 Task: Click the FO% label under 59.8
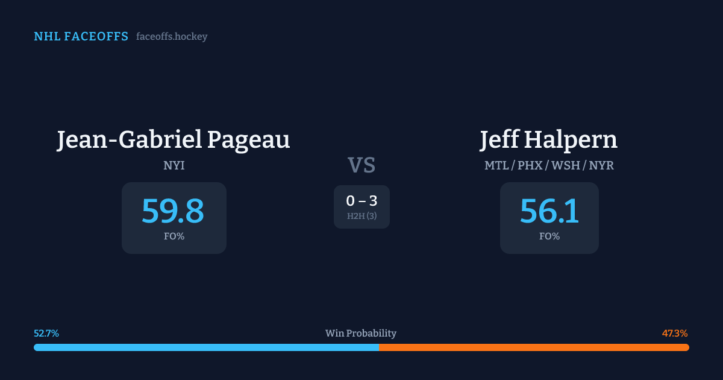(x=174, y=236)
